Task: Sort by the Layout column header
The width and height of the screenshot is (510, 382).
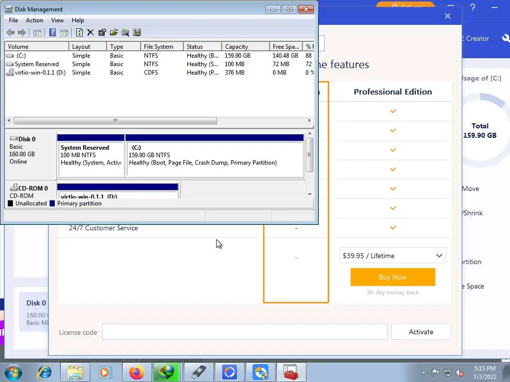Action: (88, 46)
